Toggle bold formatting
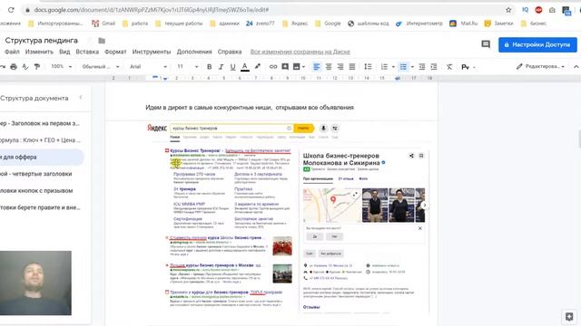 (x=210, y=67)
